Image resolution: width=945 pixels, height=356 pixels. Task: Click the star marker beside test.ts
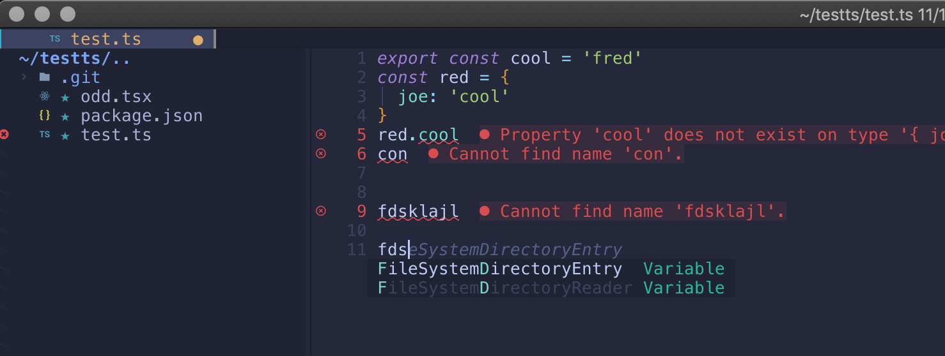(65, 135)
